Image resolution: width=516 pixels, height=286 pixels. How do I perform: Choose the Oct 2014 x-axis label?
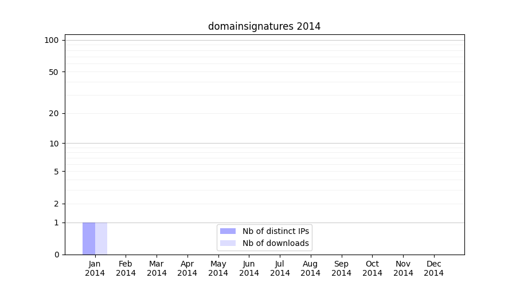[x=372, y=268]
